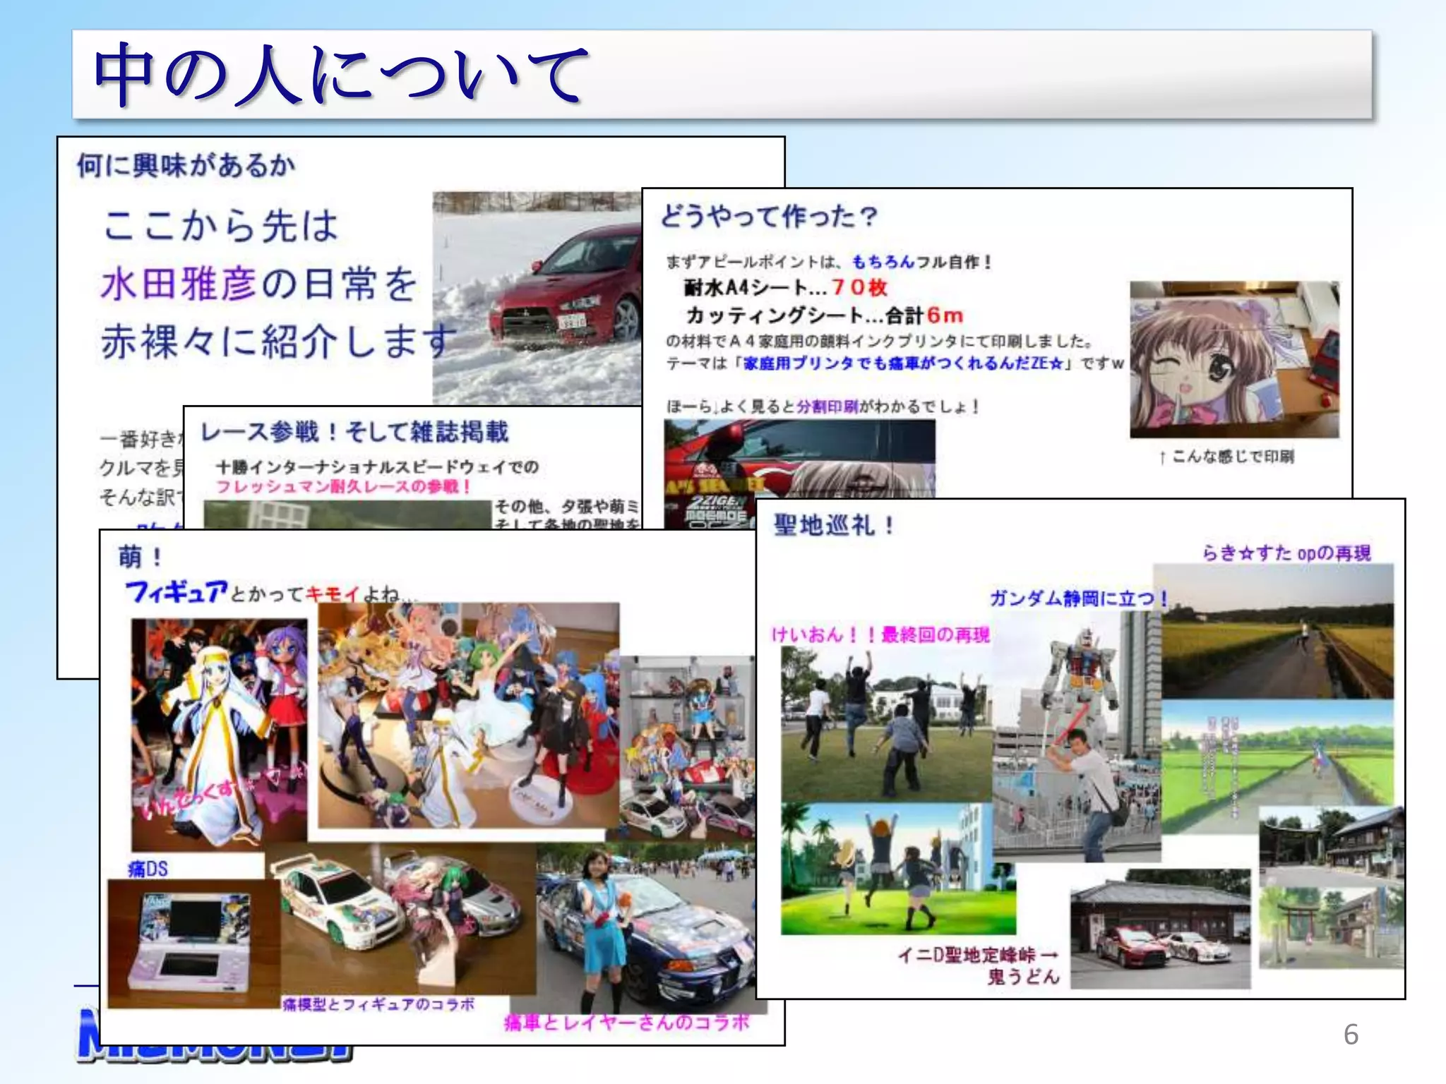Click the line 赤裸々に紹介します
This screenshot has height=1084, width=1446.
[x=277, y=342]
